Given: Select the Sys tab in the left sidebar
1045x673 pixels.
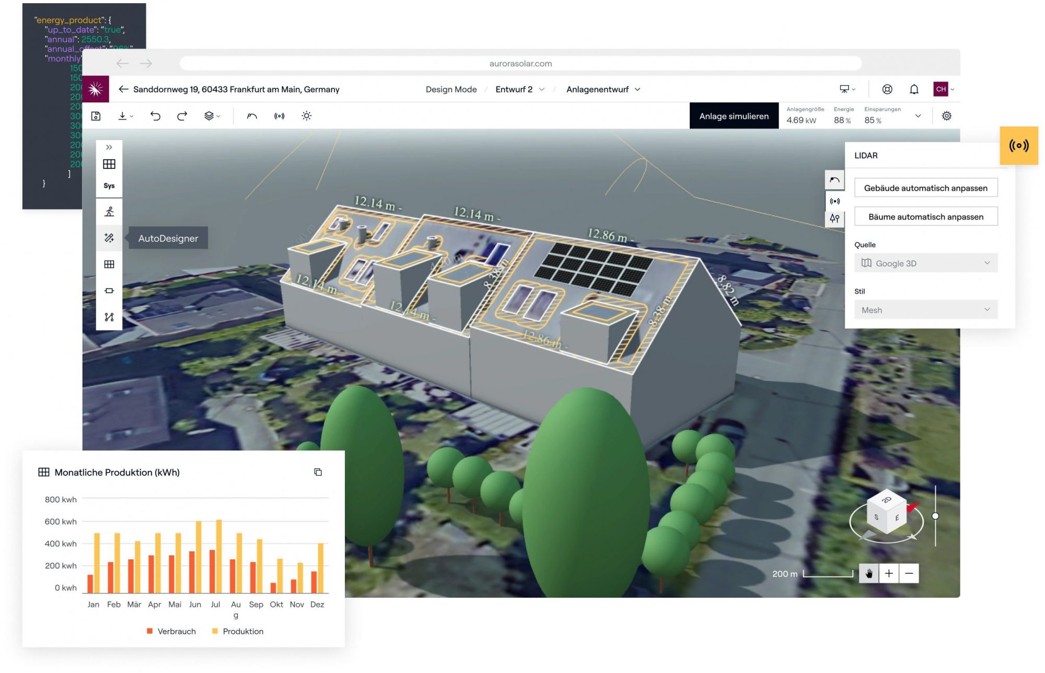Looking at the screenshot, I should click(109, 185).
